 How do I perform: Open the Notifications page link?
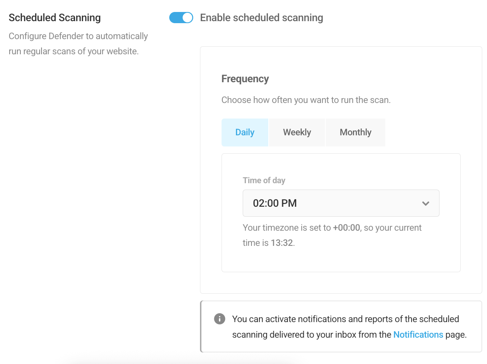tap(418, 334)
